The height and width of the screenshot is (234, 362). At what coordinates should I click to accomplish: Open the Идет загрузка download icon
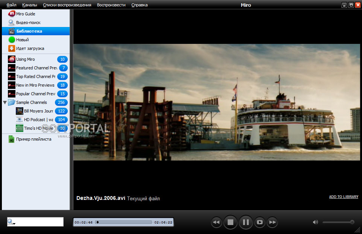(12, 48)
